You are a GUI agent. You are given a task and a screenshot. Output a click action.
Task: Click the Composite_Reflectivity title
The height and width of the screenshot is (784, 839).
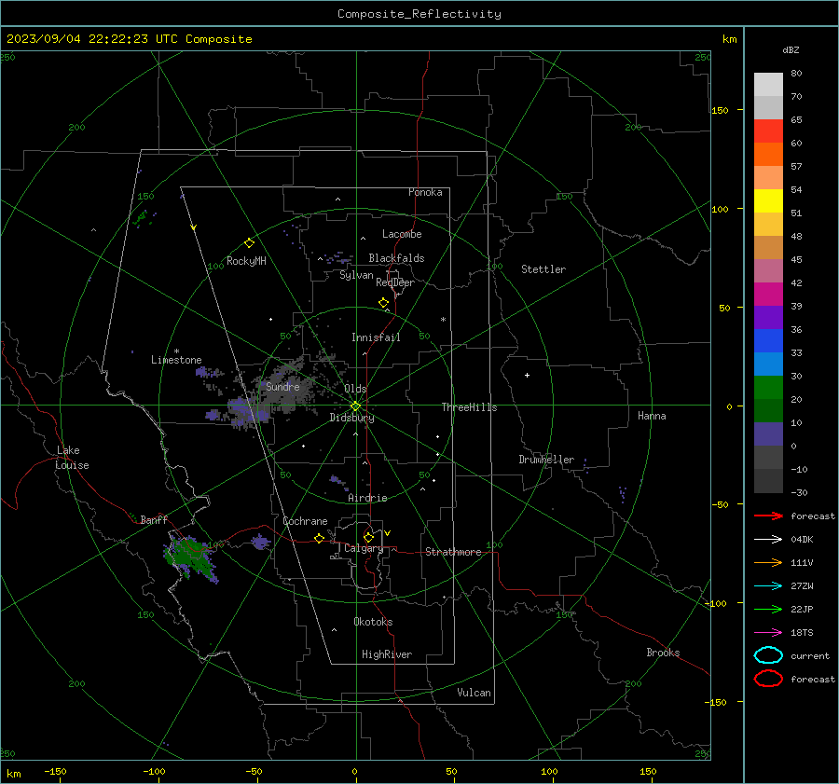(x=419, y=14)
